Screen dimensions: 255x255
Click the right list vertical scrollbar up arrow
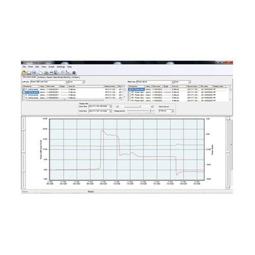[230, 87]
